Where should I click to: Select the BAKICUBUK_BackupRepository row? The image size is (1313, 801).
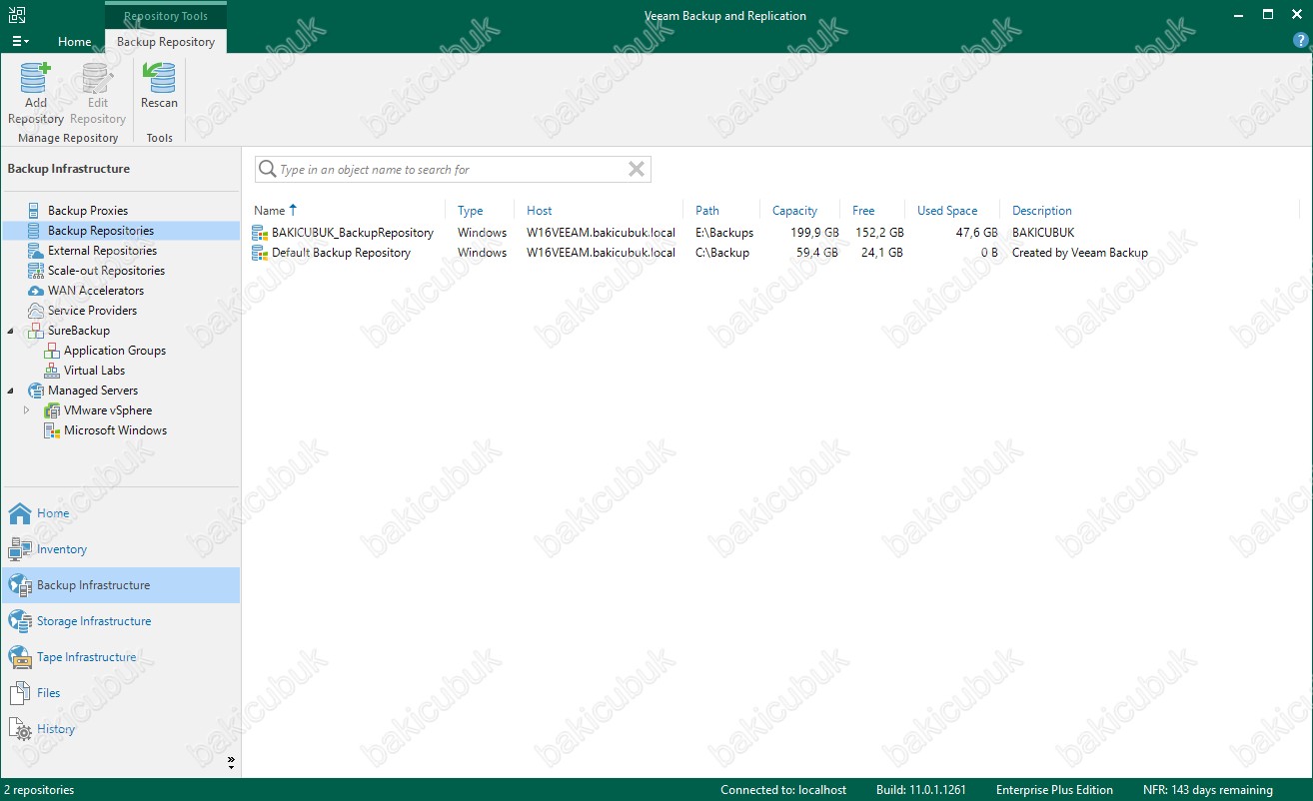tap(352, 233)
